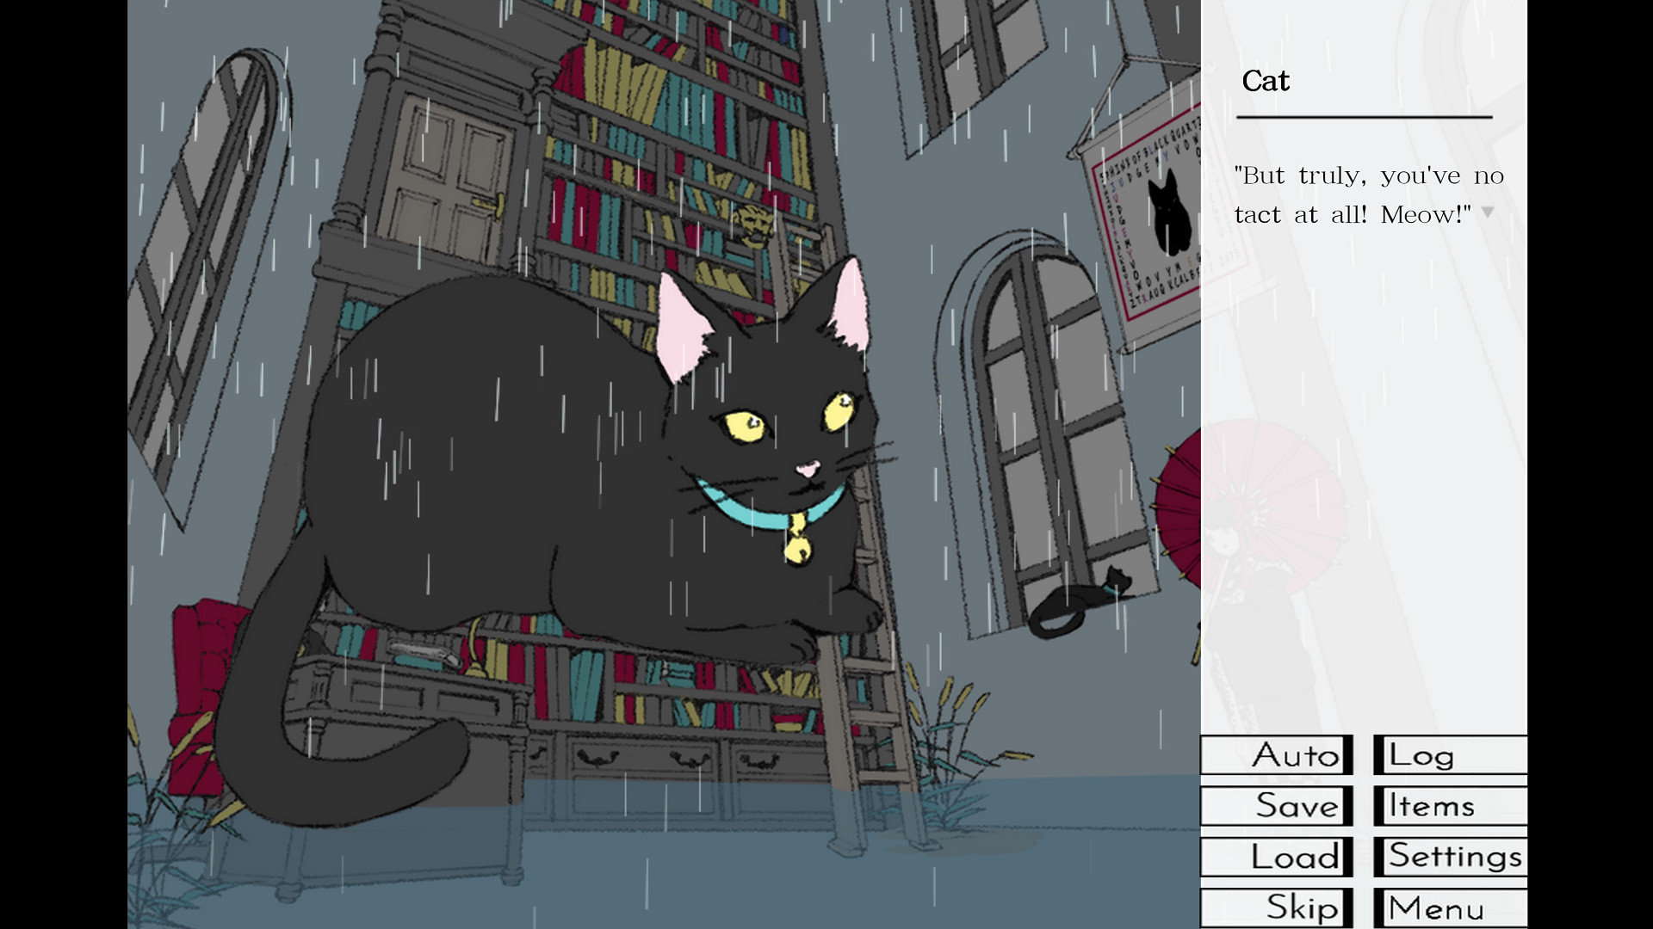The image size is (1653, 929).
Task: Click the giant black cat
Action: 560,473
